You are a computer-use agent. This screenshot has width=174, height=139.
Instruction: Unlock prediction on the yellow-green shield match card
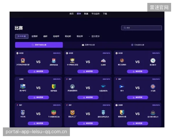pyautogui.click(x=38, y=97)
